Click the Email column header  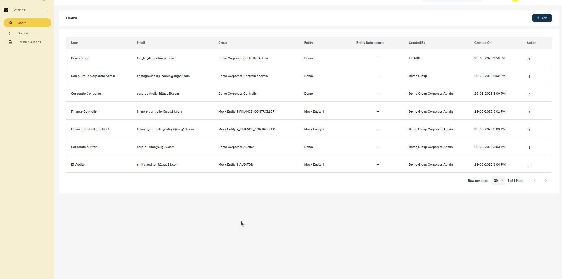click(141, 43)
